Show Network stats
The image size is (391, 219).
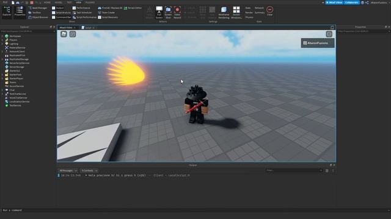click(x=259, y=8)
